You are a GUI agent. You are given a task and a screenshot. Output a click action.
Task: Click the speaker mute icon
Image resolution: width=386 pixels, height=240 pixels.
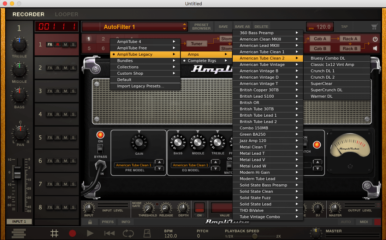(375, 48)
